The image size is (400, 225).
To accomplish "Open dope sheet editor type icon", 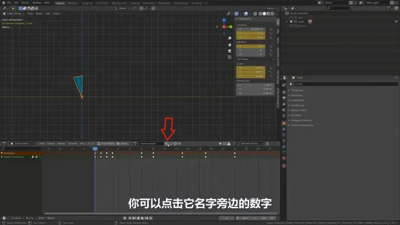I will [5, 144].
